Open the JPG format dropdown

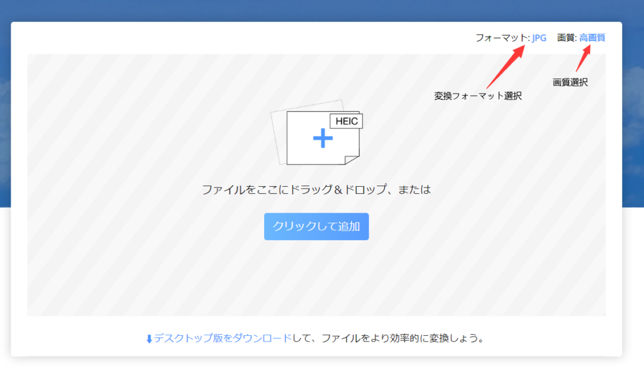click(539, 38)
